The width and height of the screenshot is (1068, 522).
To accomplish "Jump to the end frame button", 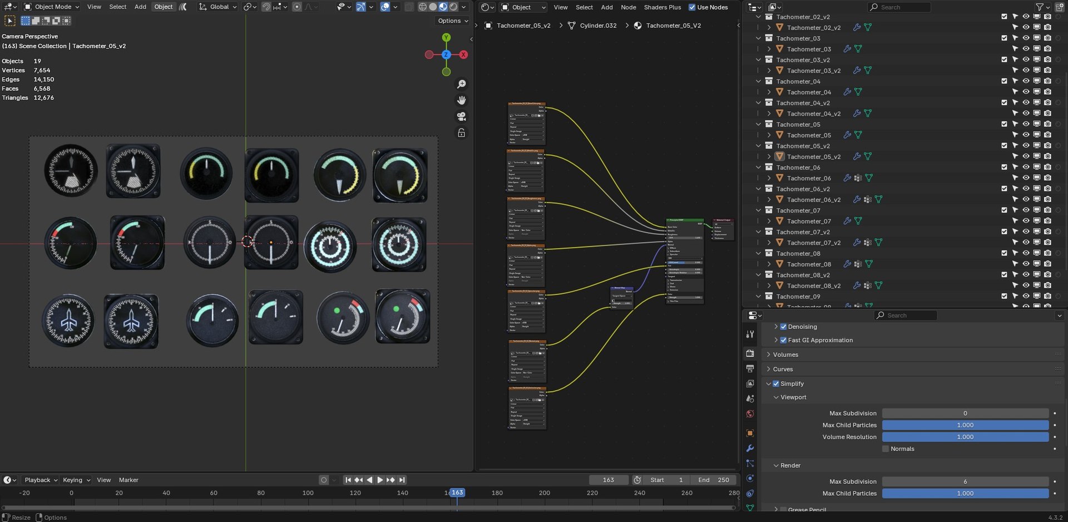I will tap(402, 480).
